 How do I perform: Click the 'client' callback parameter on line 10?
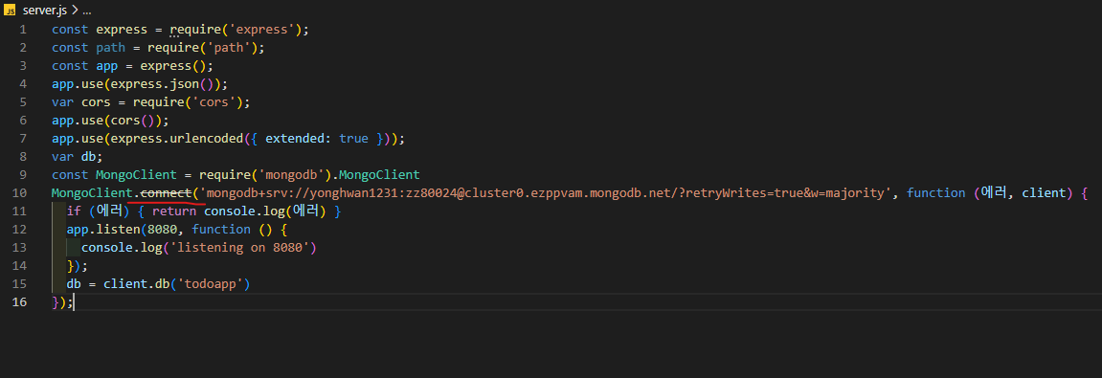click(x=1044, y=192)
